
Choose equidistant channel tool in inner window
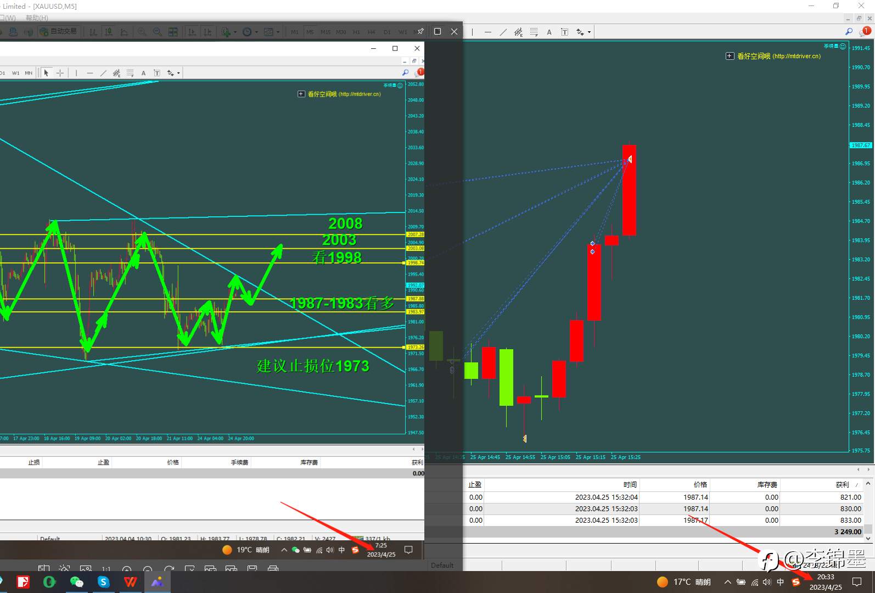[116, 72]
